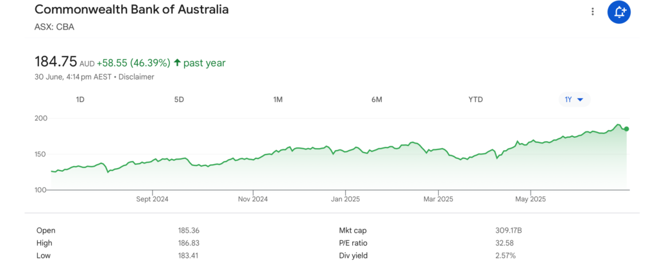Open the 1Y range dropdown

pos(574,99)
